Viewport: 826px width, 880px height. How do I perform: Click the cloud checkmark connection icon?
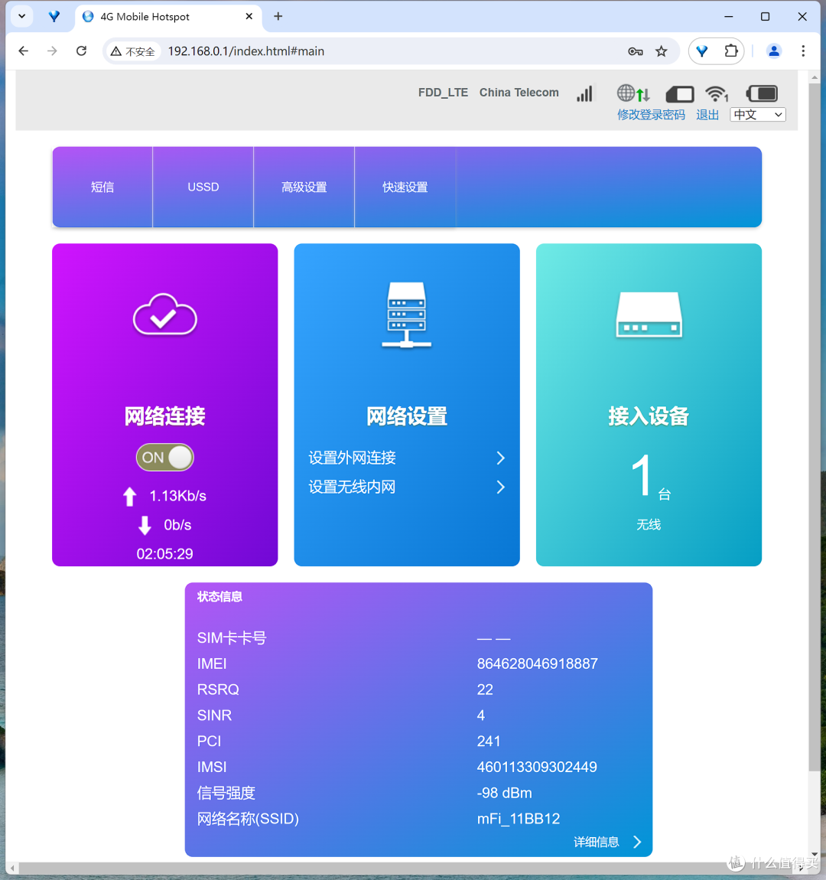(165, 315)
